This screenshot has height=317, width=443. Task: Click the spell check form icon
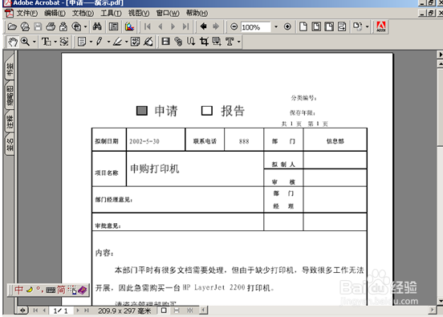pyautogui.click(x=135, y=42)
